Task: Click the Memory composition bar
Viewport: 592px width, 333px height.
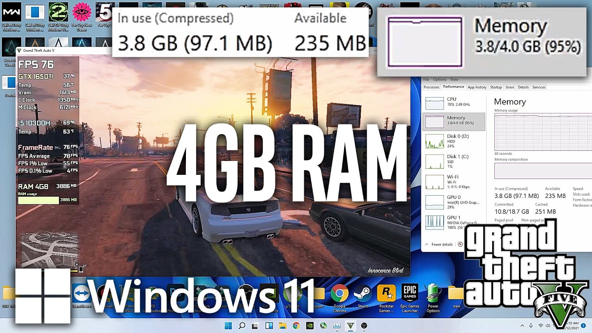Action: click(543, 171)
